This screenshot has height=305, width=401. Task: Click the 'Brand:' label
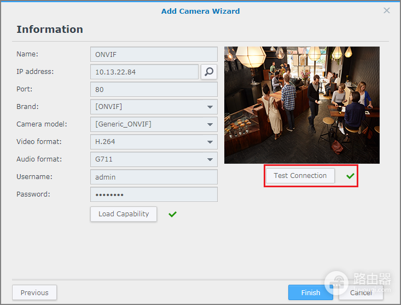[27, 106]
